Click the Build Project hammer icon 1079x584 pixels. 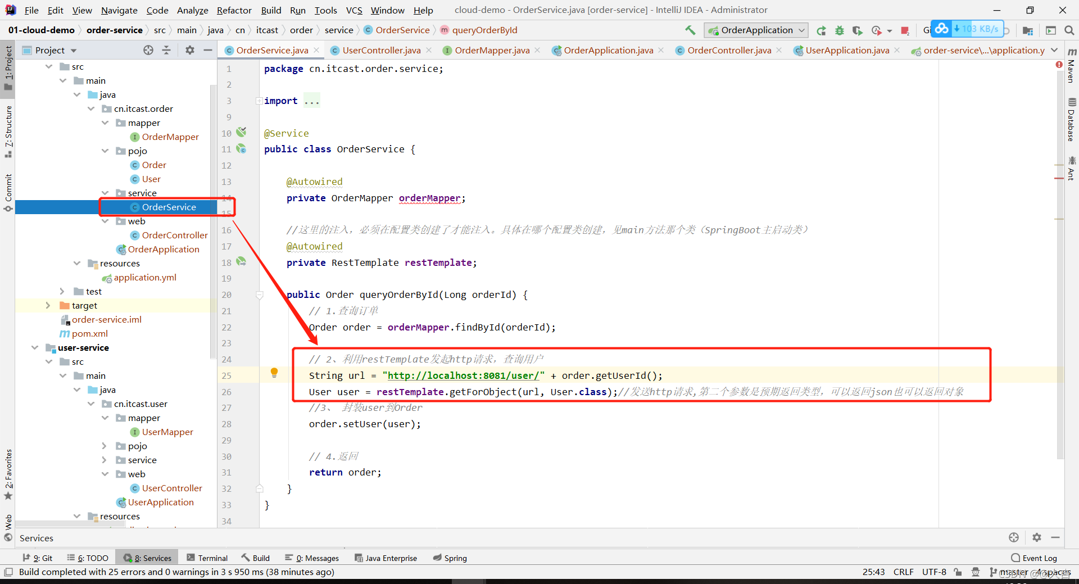[690, 30]
